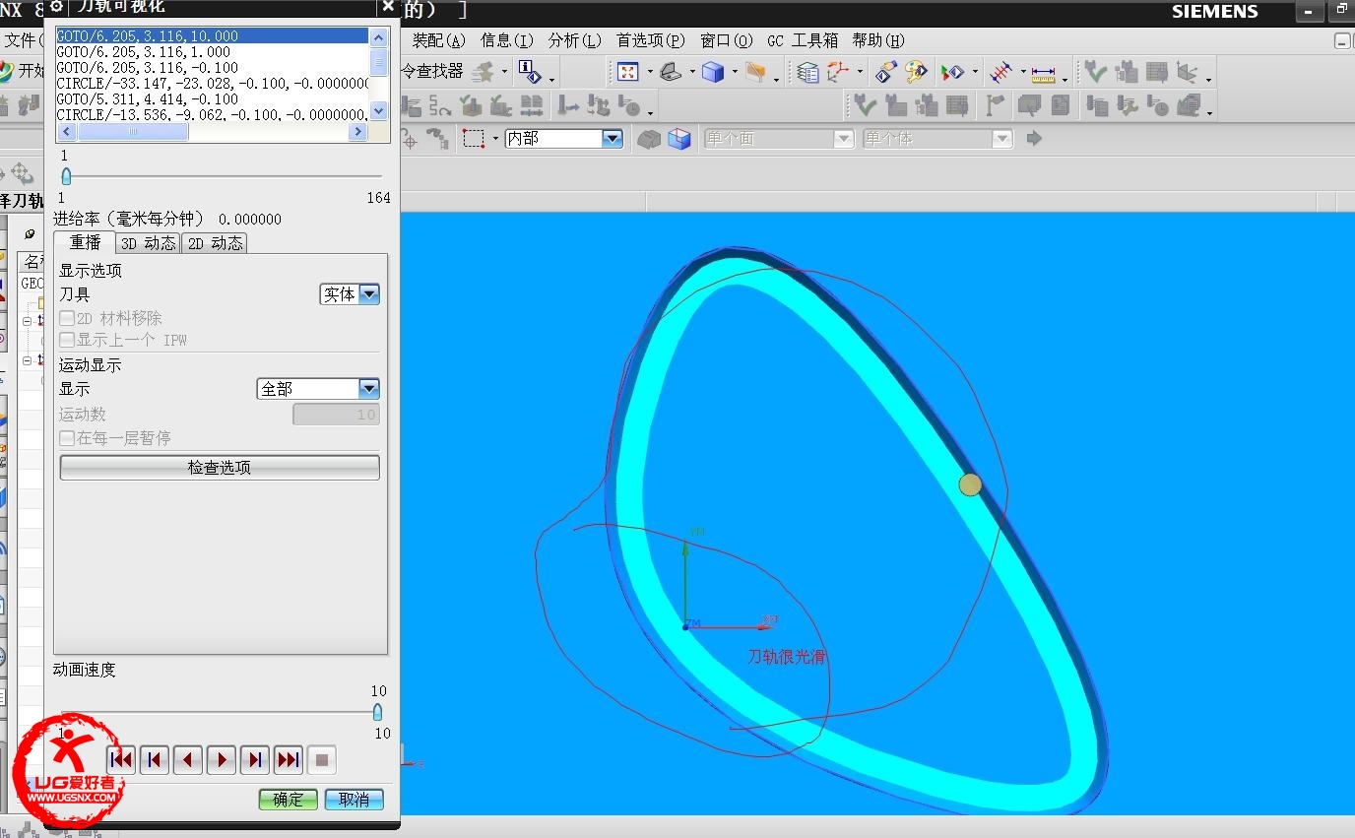
Task: Click the red-green show and hide icon
Action: tap(952, 72)
